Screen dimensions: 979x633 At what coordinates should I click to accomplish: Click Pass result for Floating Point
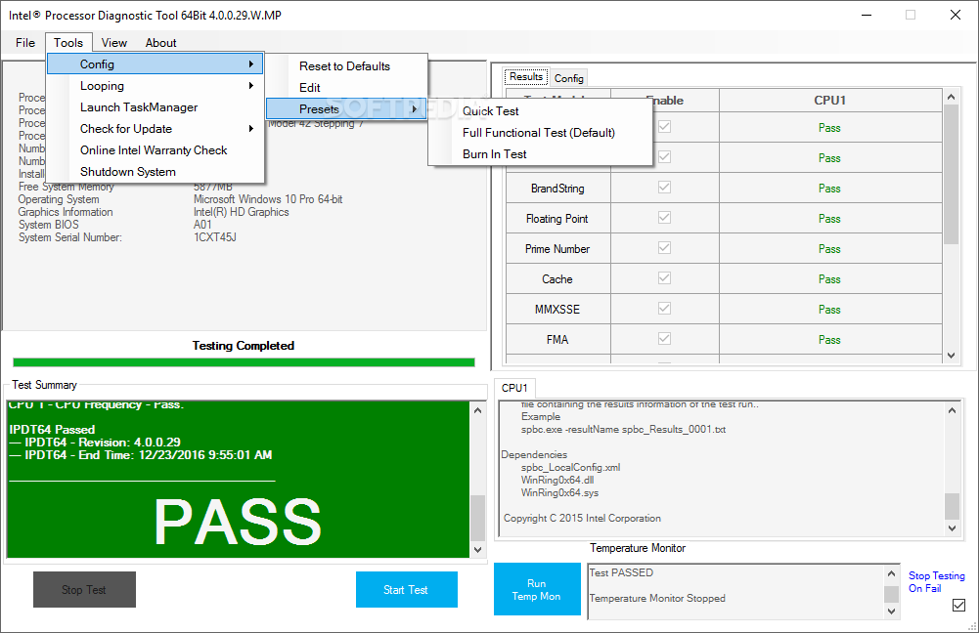coord(829,219)
